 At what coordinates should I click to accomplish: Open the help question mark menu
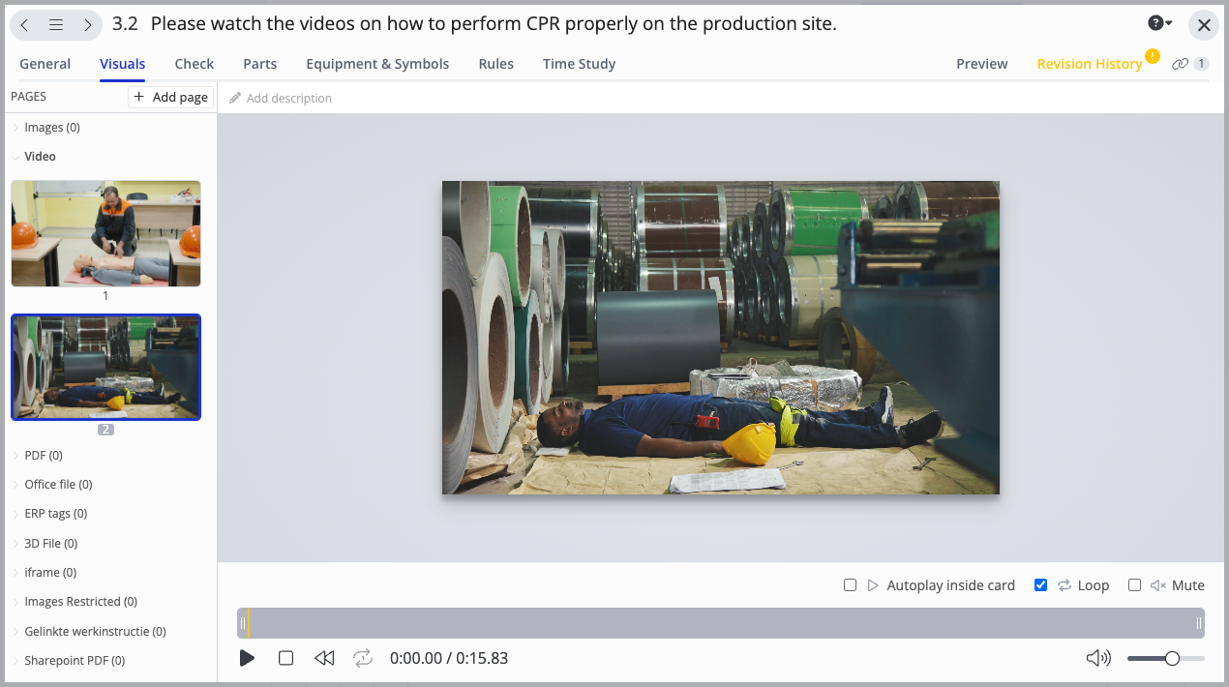pos(1159,24)
